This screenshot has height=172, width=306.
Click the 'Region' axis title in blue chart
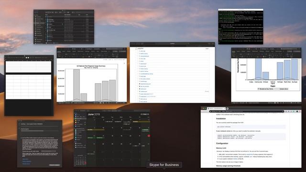click(x=273, y=86)
